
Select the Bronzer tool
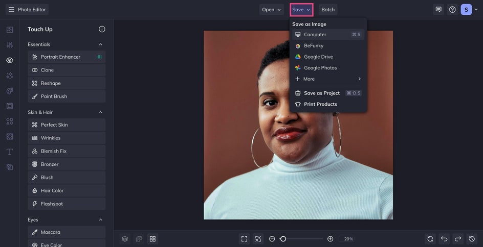point(67,164)
